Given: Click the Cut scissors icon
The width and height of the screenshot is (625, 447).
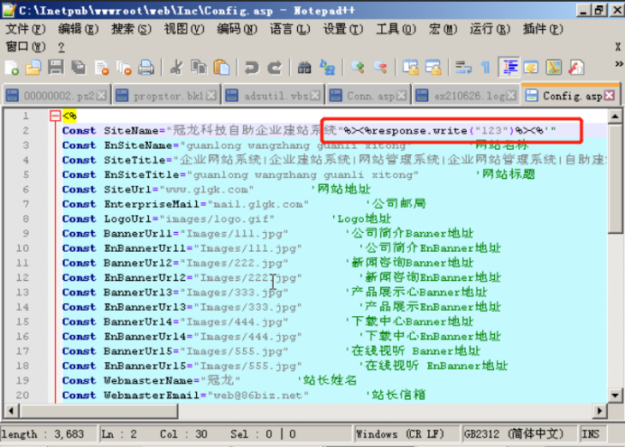Looking at the screenshot, I should coord(177,68).
